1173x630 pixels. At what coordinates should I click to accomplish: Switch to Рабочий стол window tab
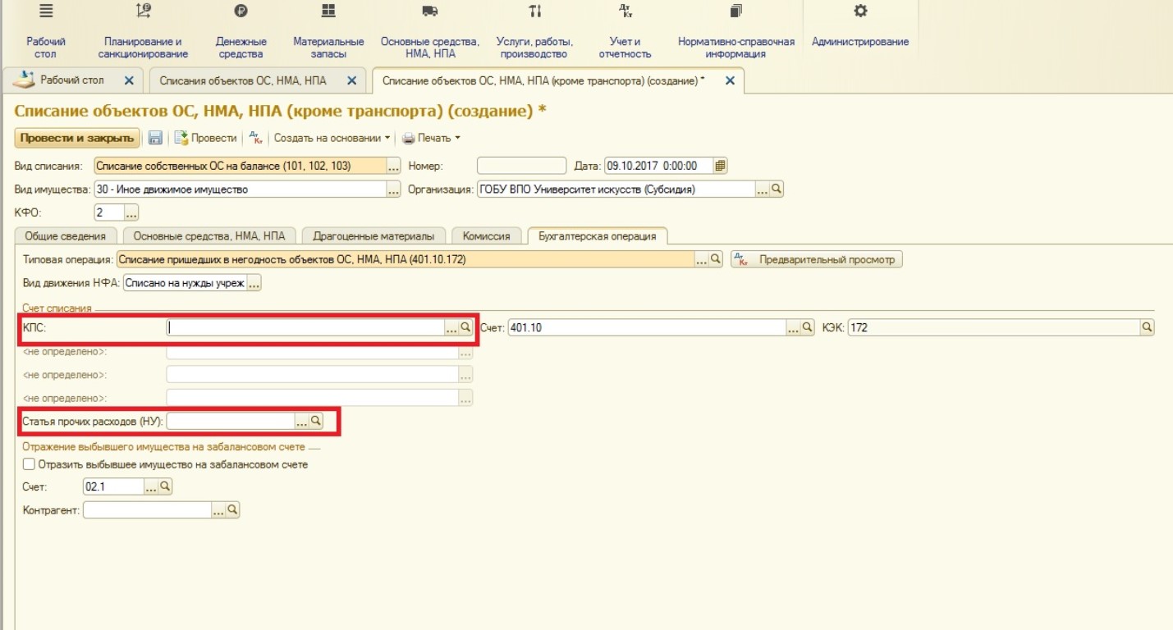coord(72,80)
